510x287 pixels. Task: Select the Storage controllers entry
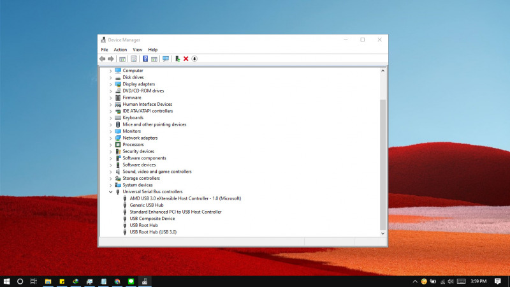click(x=141, y=179)
